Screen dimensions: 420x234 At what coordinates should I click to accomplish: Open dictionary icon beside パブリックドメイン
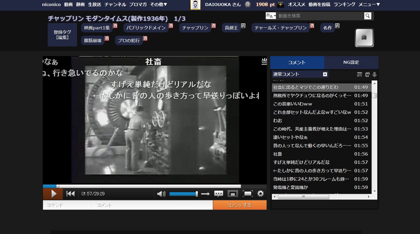(x=171, y=26)
